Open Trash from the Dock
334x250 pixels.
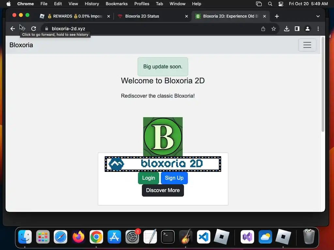[x=309, y=237]
